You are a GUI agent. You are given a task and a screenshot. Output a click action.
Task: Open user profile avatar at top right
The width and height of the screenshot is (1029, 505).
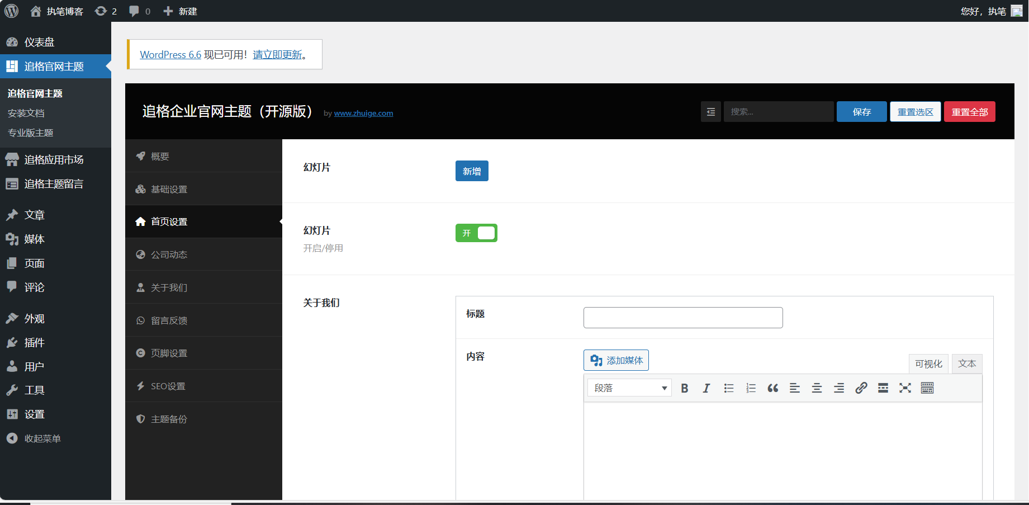[x=1017, y=11]
